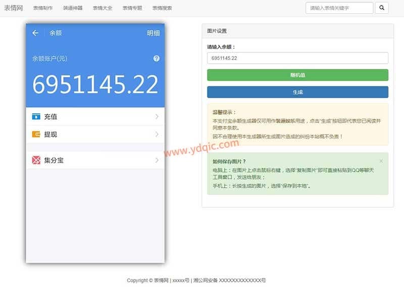Viewport: 404px width, 297px height.
Task: Click the question mark help icon
Action: pyautogui.click(x=156, y=59)
